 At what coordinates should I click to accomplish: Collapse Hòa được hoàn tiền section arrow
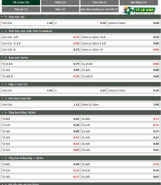tap(2, 99)
